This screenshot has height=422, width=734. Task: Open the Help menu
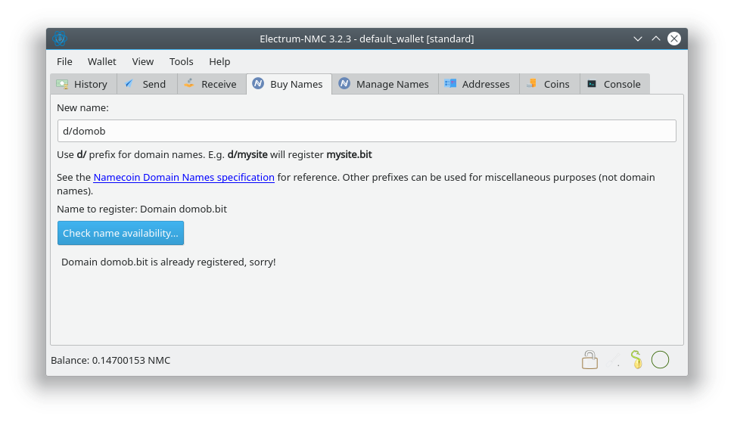(219, 61)
